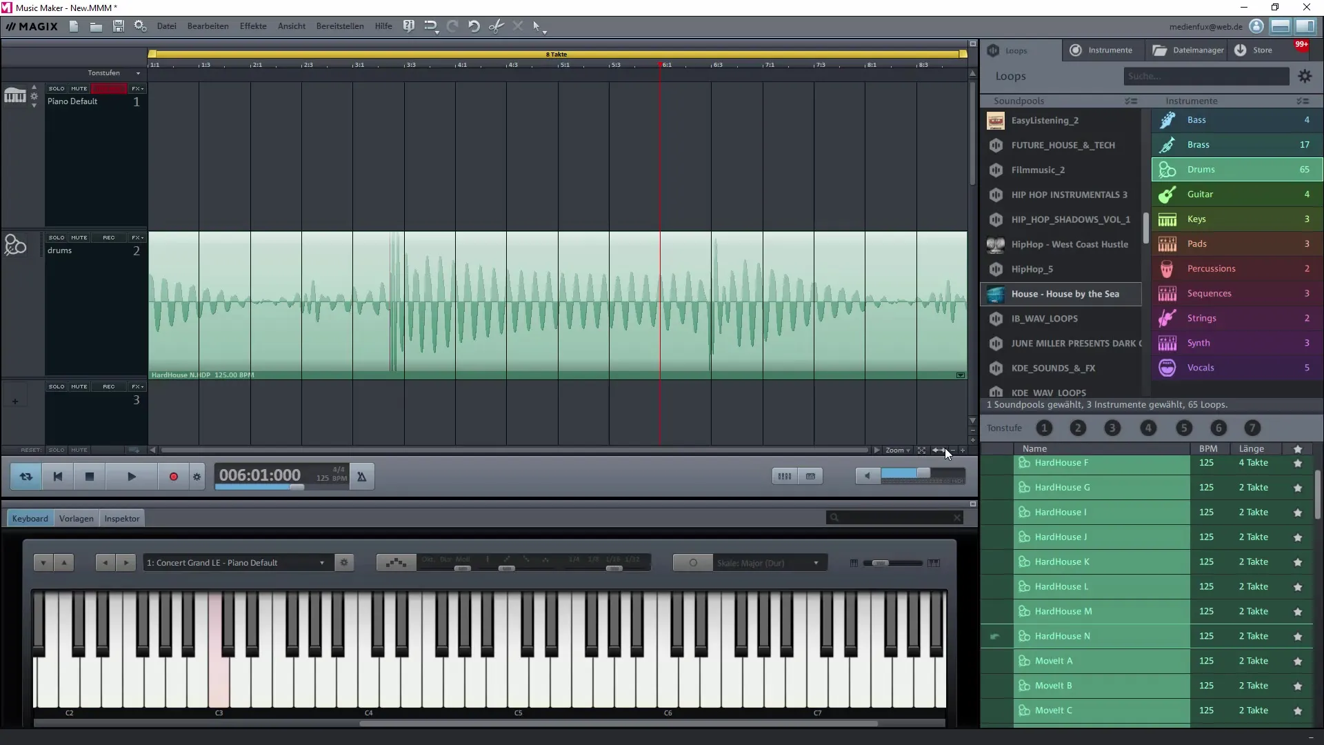Click the chord arpeggiator icon on keyboard panel
The width and height of the screenshot is (1324, 745).
396,563
